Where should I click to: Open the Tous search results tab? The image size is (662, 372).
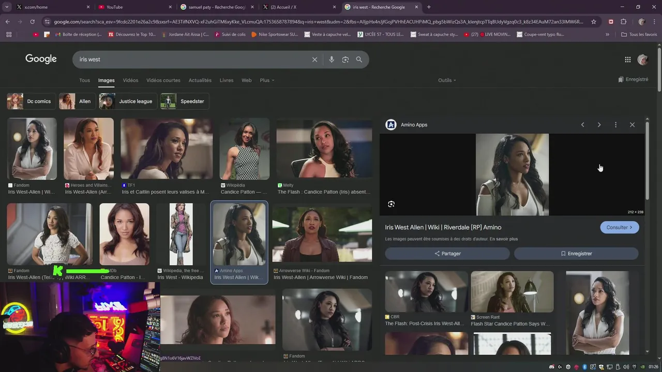tap(84, 80)
